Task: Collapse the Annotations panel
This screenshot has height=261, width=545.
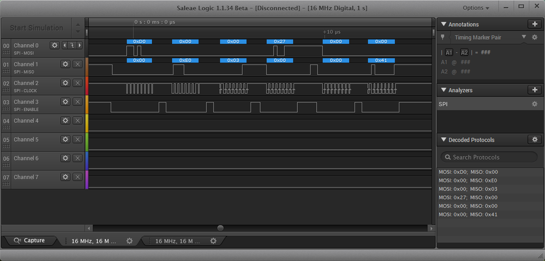Action: (x=443, y=25)
